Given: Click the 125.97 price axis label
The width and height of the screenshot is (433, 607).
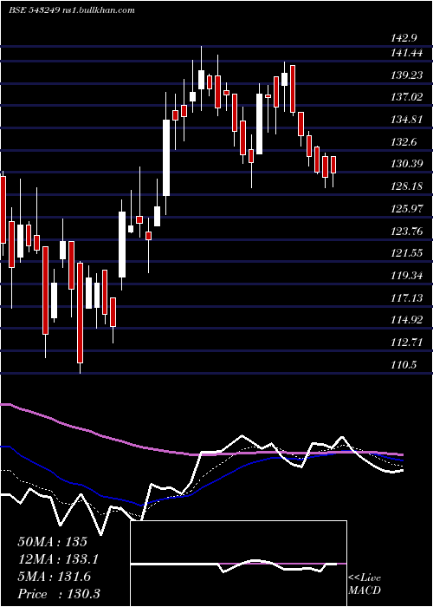Looking at the screenshot, I should (407, 209).
